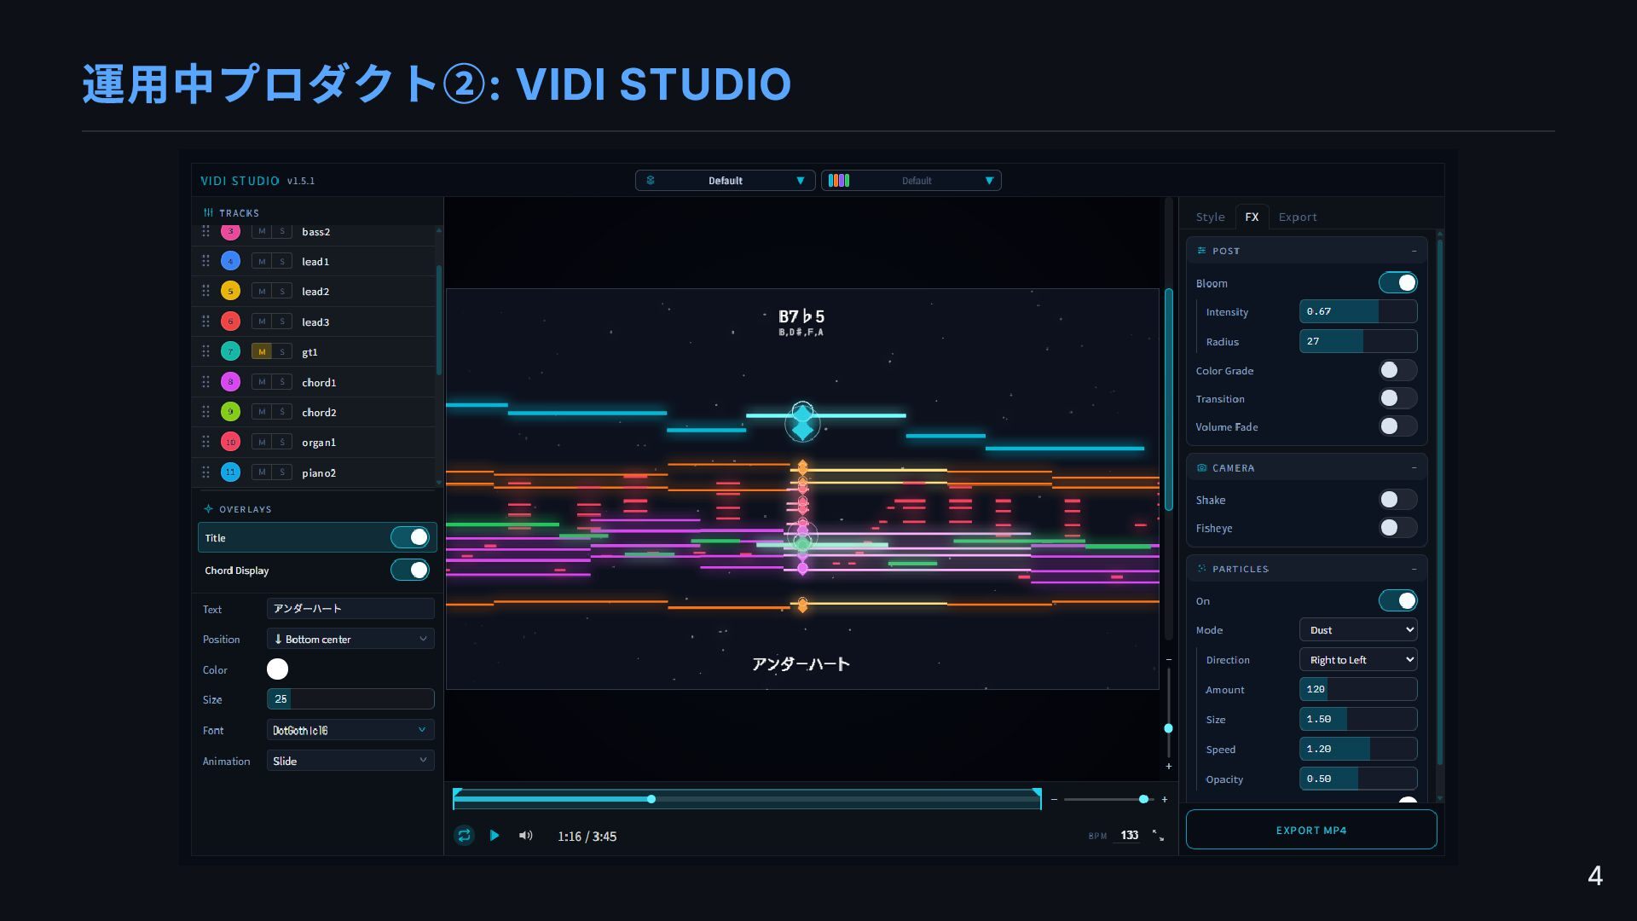This screenshot has width=1637, height=921.
Task: Open the Font dropdown
Action: [x=350, y=730]
